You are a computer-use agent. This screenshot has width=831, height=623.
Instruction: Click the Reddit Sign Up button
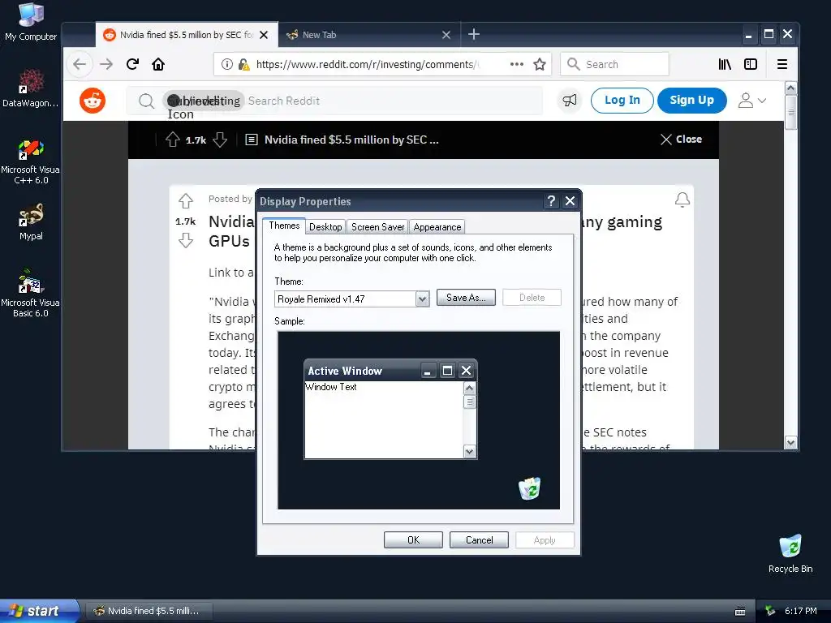(691, 100)
